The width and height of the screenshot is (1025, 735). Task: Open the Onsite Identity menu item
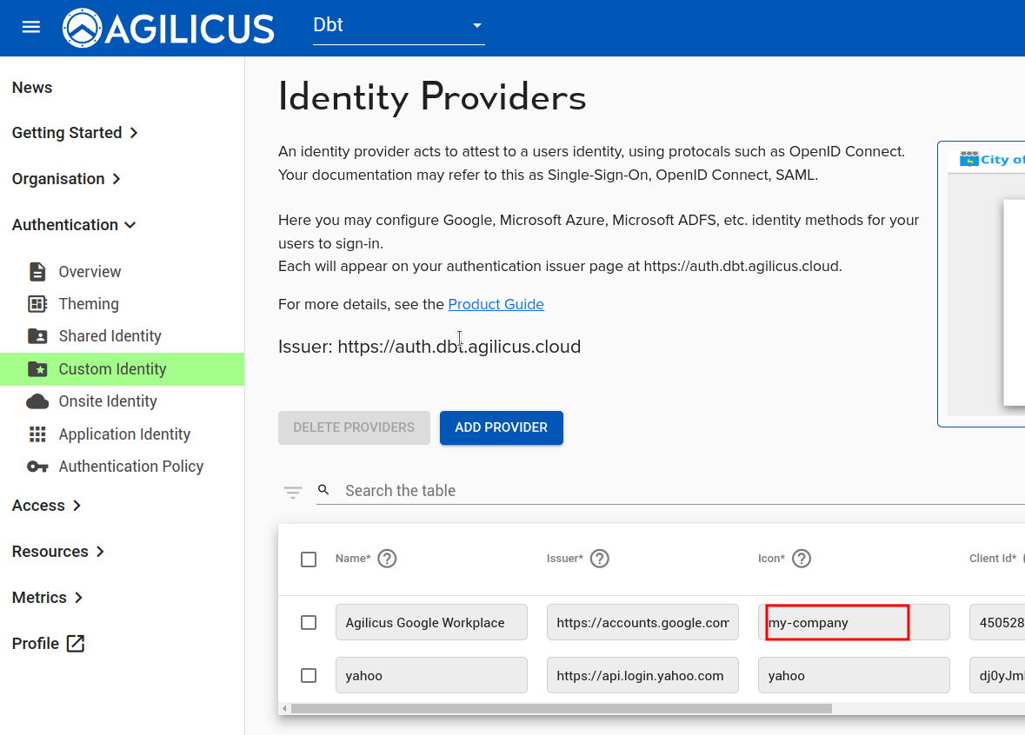[108, 401]
